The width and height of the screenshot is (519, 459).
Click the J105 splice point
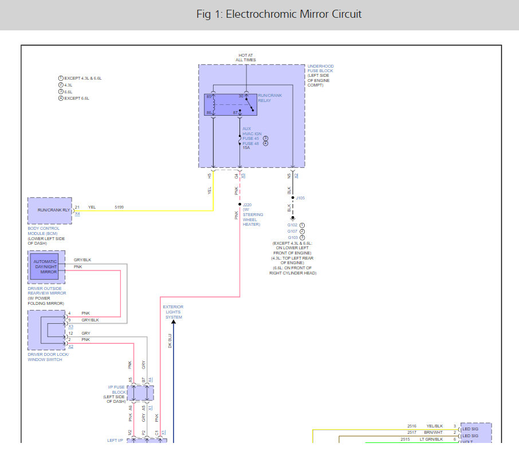point(293,198)
